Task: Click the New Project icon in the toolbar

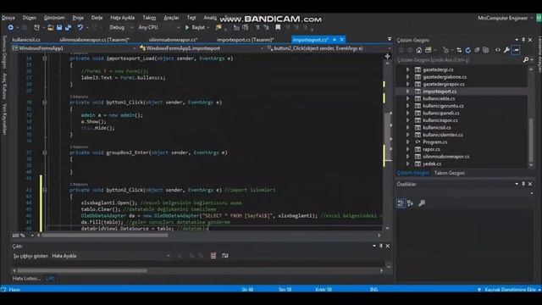Action: pyautogui.click(x=36, y=27)
